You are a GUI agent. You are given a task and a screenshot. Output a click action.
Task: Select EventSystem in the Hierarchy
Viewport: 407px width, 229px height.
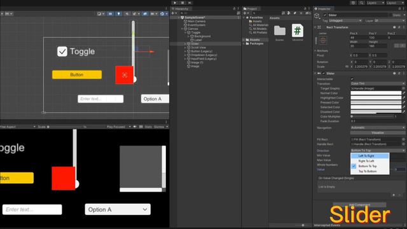(197, 25)
